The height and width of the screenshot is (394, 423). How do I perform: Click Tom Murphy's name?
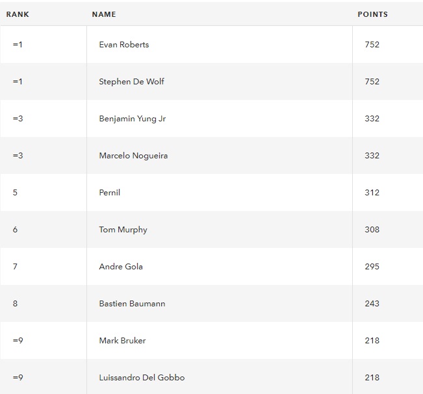[x=123, y=230]
